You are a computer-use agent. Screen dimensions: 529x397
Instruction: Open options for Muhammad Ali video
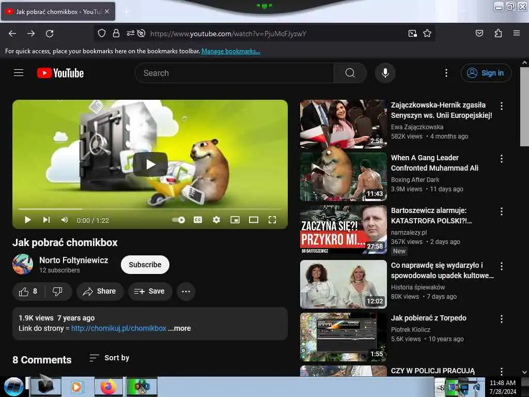502,159
